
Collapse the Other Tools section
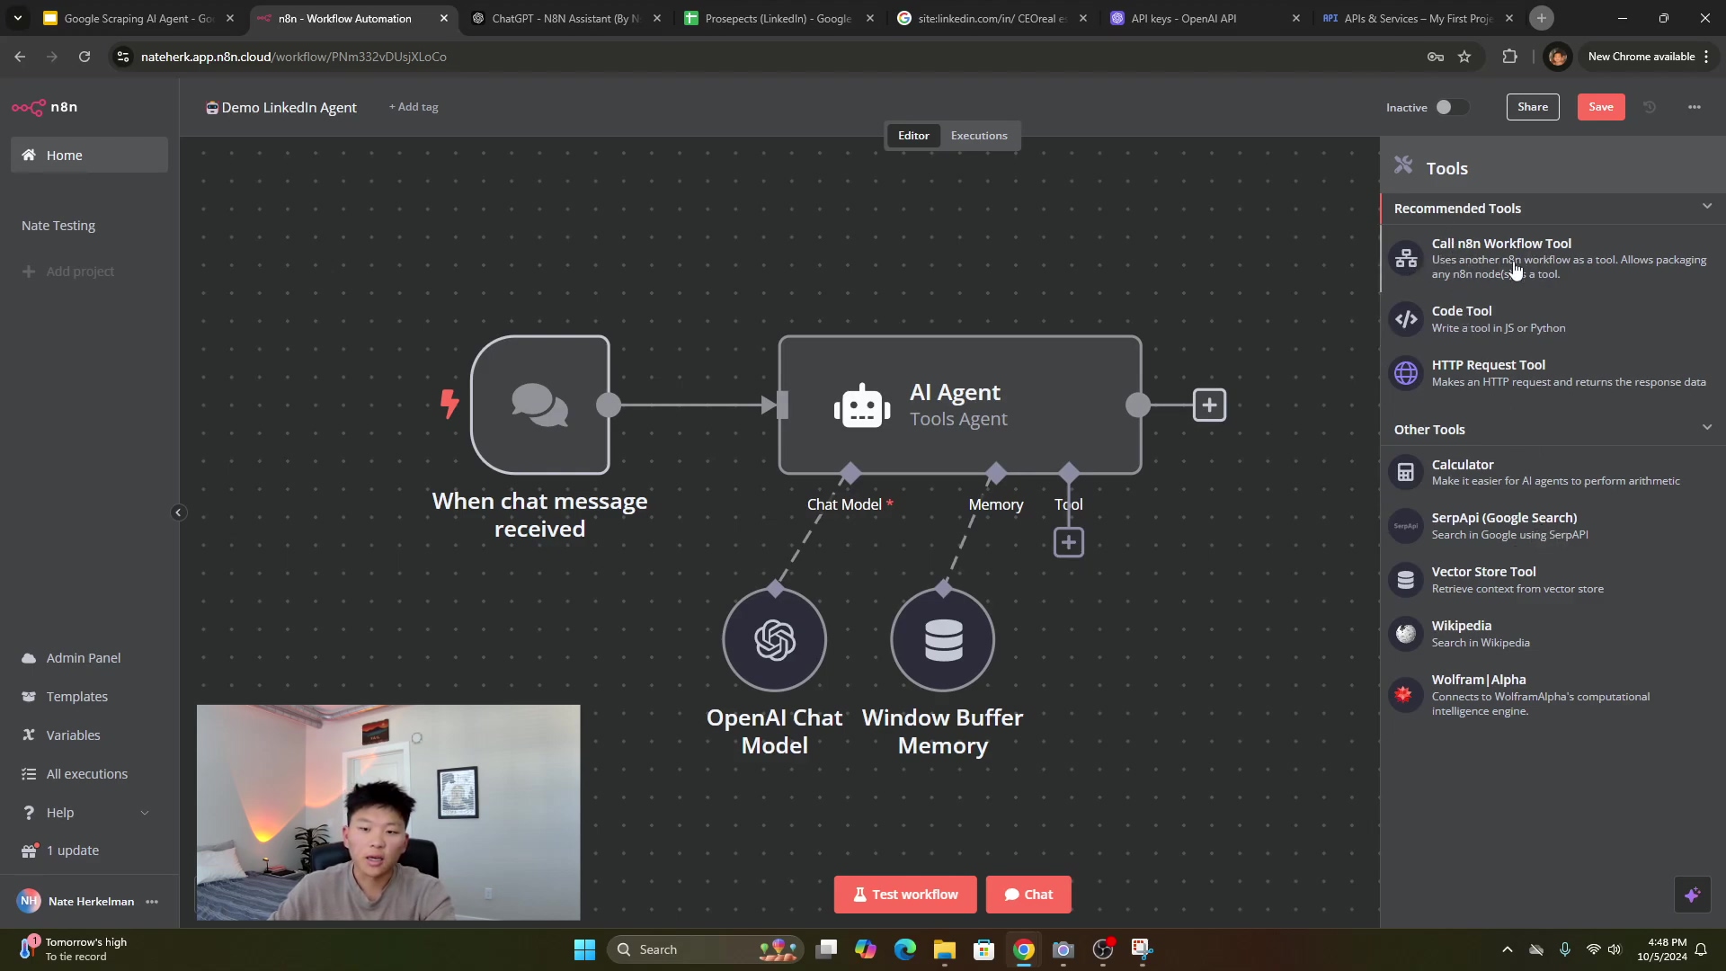pos(1707,427)
